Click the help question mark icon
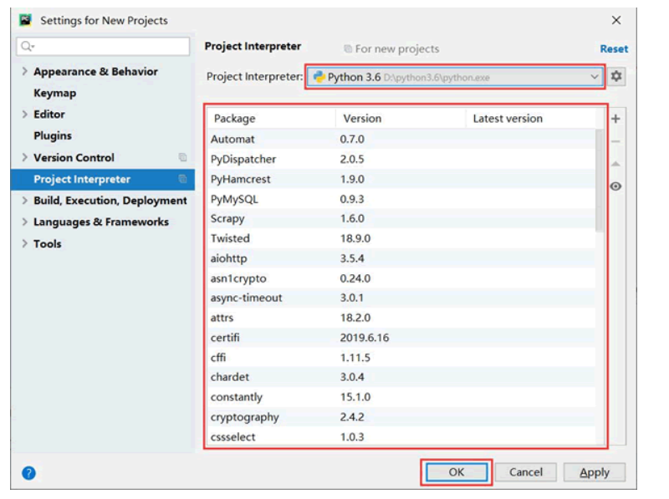669x499 pixels. click(x=28, y=473)
